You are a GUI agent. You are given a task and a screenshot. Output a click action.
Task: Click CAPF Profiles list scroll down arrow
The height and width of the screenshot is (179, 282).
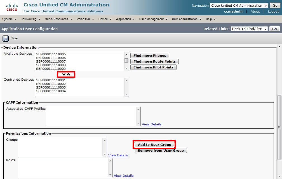click(x=138, y=123)
